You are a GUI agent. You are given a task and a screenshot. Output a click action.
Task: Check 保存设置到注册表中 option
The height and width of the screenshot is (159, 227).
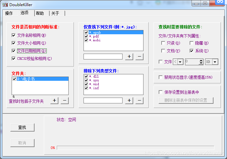click(161, 92)
